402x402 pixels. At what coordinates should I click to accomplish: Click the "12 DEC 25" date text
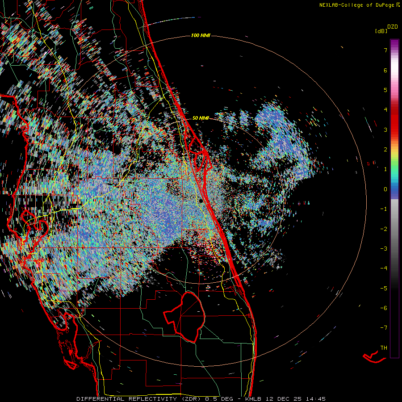coord(285,399)
